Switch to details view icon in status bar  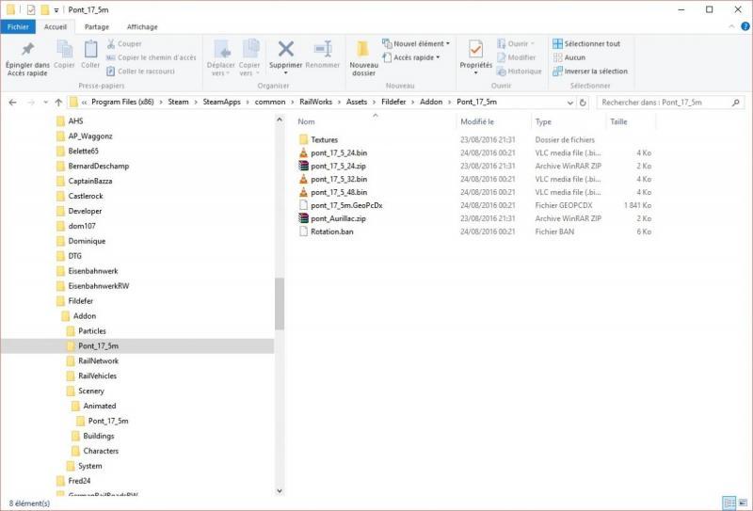tap(729, 503)
